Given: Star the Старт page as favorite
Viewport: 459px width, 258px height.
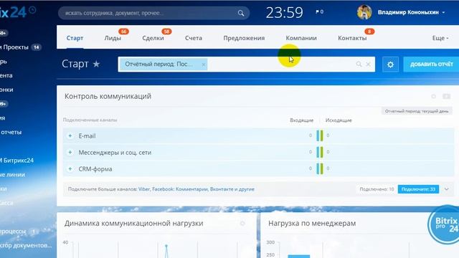Looking at the screenshot, I should [x=96, y=64].
